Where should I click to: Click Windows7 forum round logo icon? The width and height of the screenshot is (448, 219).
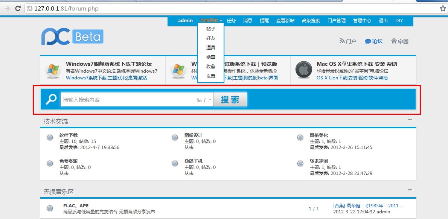[53, 70]
